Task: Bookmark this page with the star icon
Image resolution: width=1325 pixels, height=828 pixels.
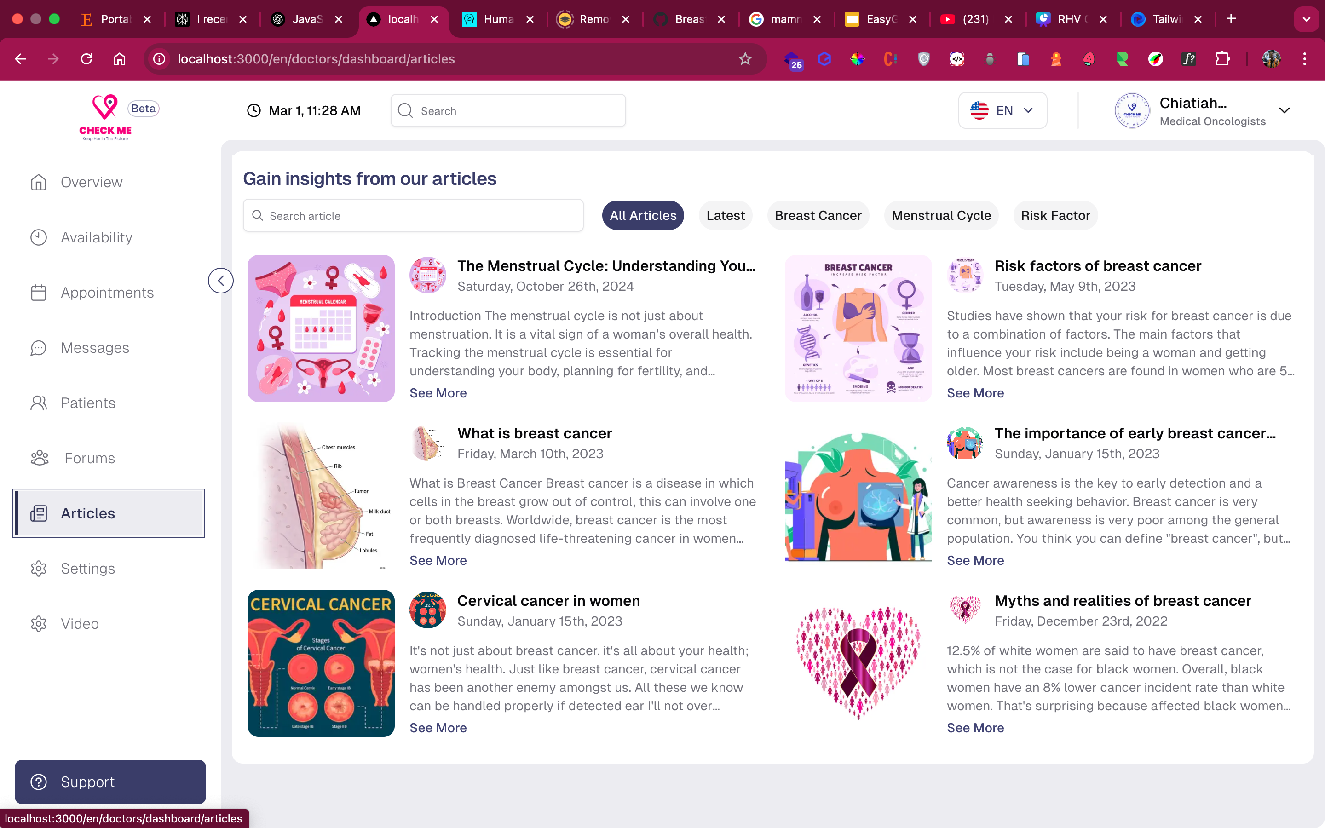Action: pos(745,59)
